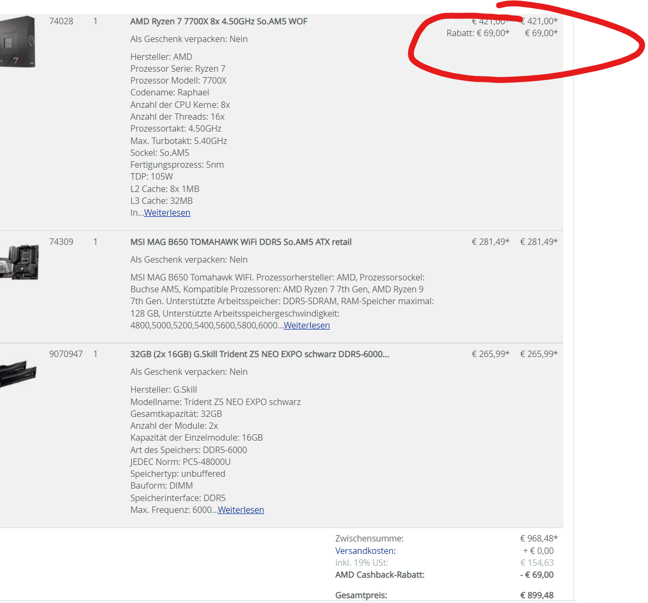Click the shipping cost value + € 0,00
This screenshot has height=603, width=648.
[538, 551]
